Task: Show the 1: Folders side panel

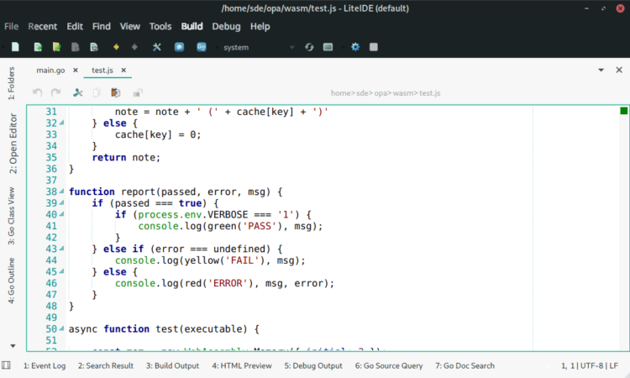Action: pos(11,83)
